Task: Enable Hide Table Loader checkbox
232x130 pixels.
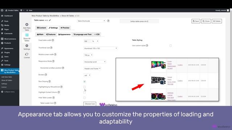Action: click(84, 98)
